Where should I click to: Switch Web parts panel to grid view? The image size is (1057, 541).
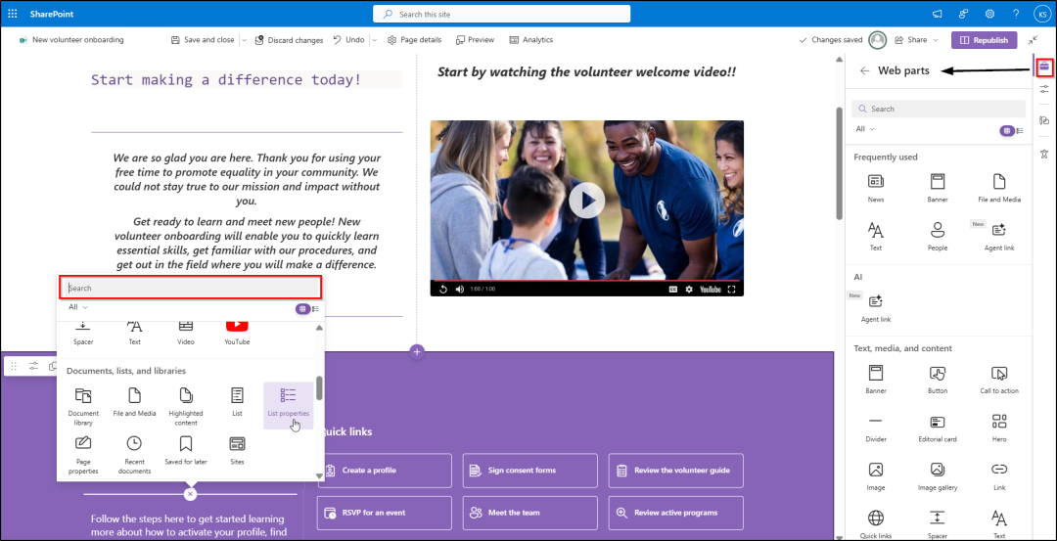(1007, 131)
